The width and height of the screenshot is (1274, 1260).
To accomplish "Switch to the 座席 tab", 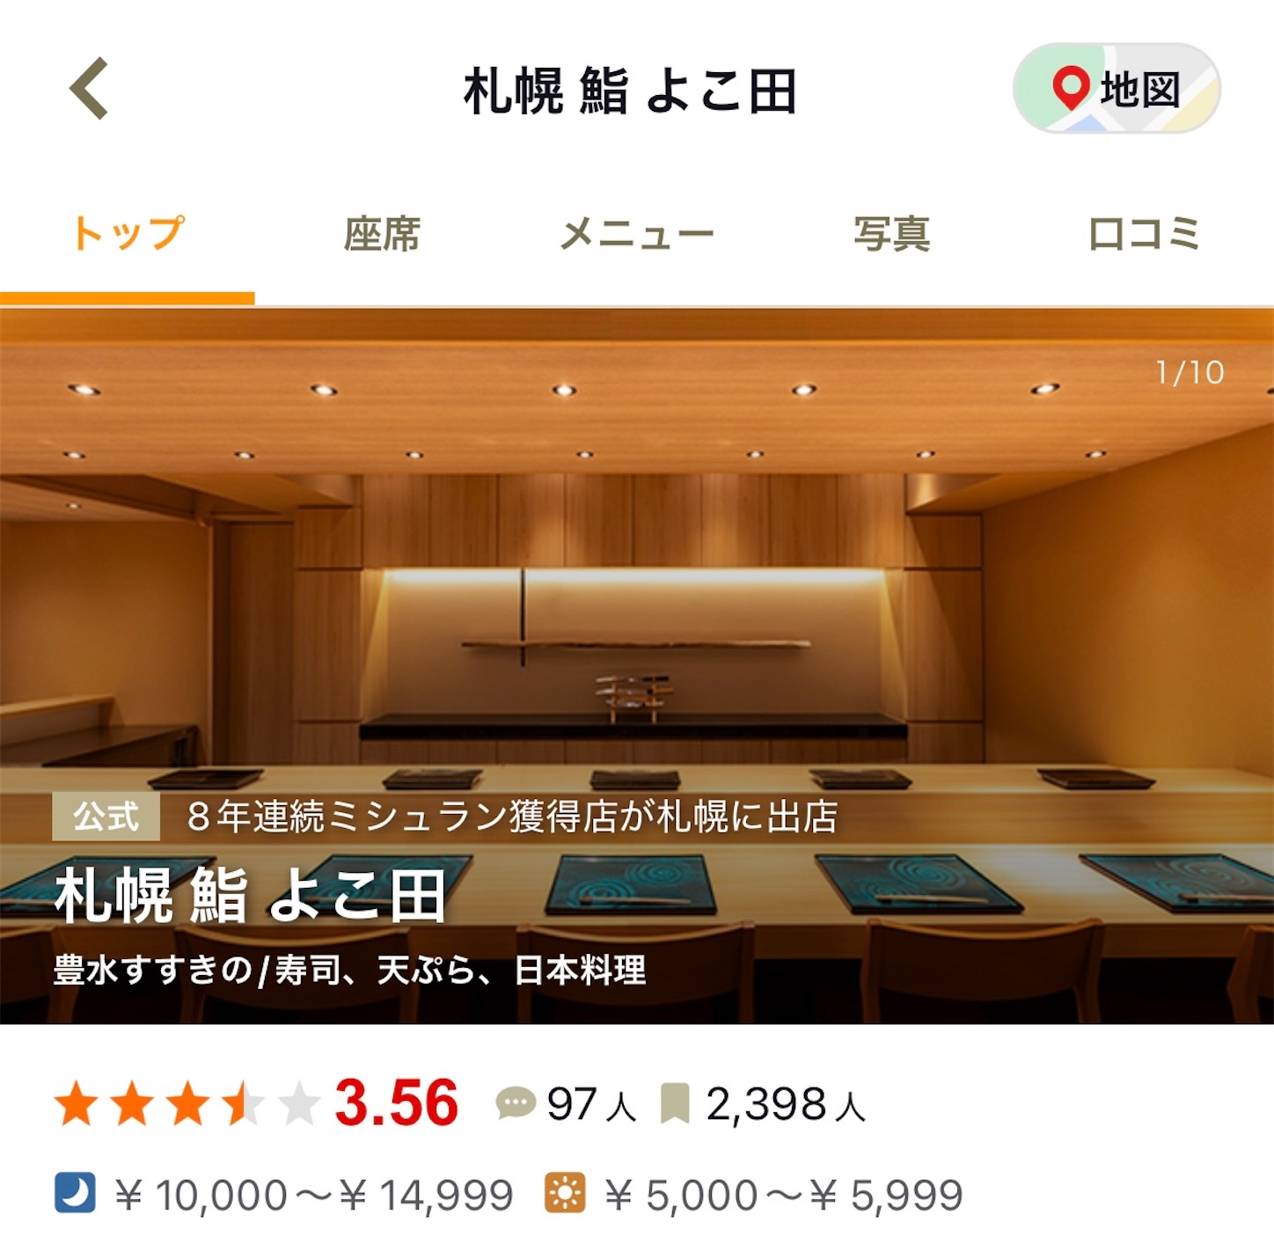I will (x=381, y=235).
